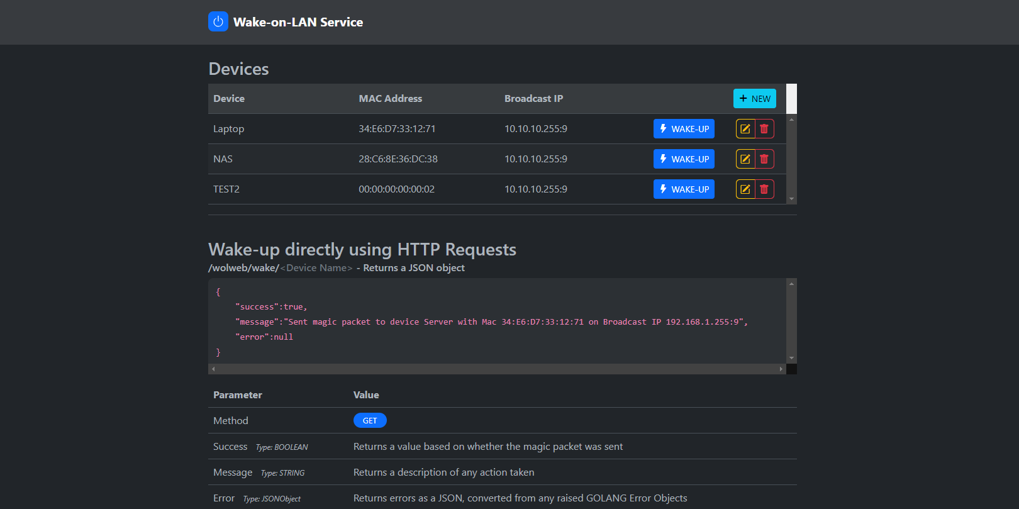Click the Returns a JSON object text
Viewport: 1019px width, 509px height.
pos(414,268)
